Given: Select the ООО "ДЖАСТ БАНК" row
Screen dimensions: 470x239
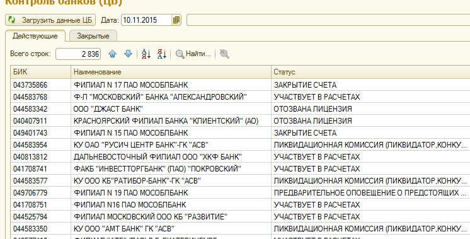Looking at the screenshot, I should [x=240, y=109].
